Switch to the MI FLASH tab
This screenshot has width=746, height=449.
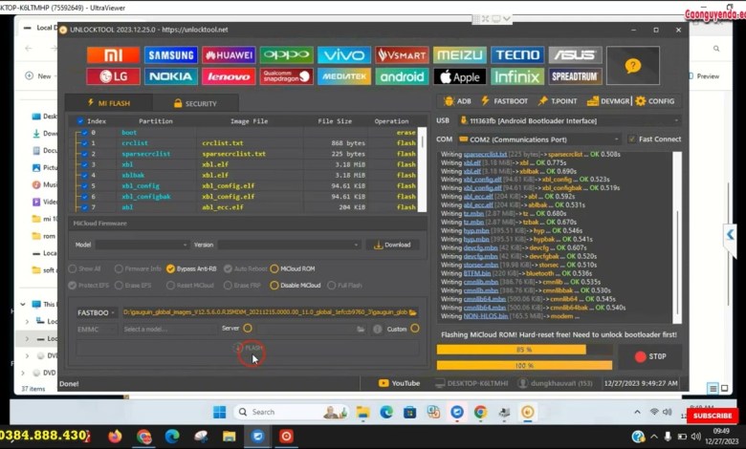pyautogui.click(x=109, y=103)
